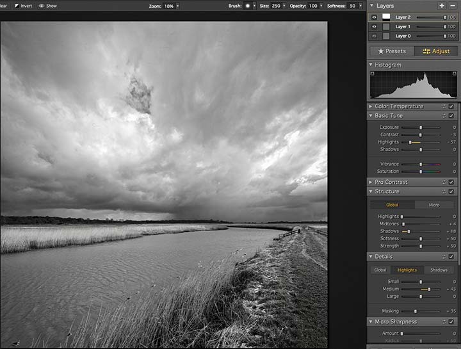461x349 pixels.
Task: Disable the Pro Contrast checkbox
Action: tap(451, 183)
